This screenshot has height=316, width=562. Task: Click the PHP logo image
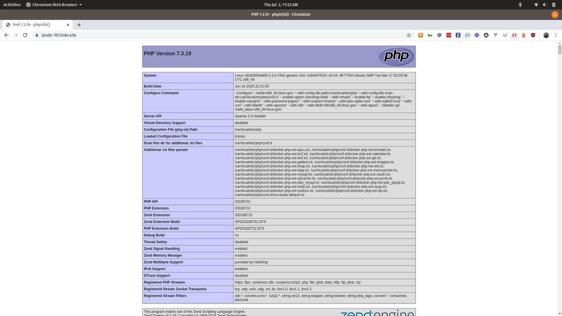pos(396,56)
